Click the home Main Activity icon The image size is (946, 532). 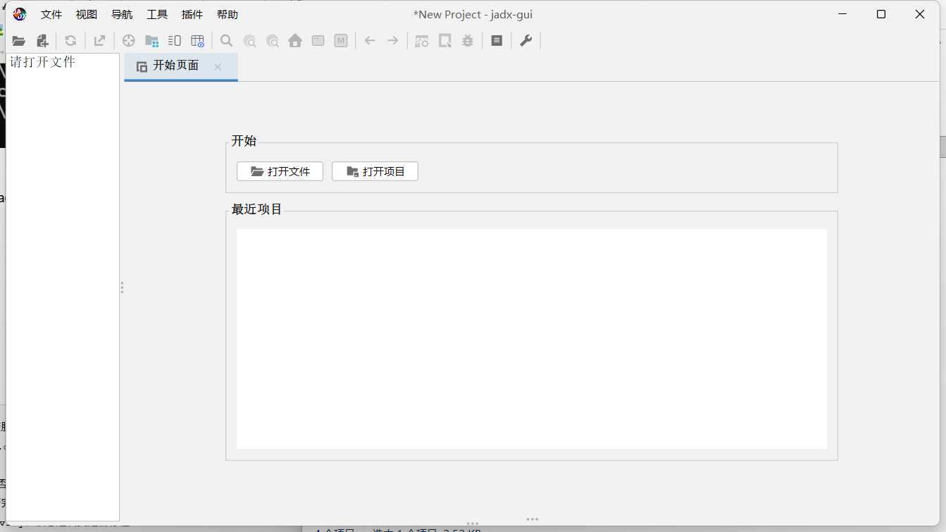click(x=295, y=41)
